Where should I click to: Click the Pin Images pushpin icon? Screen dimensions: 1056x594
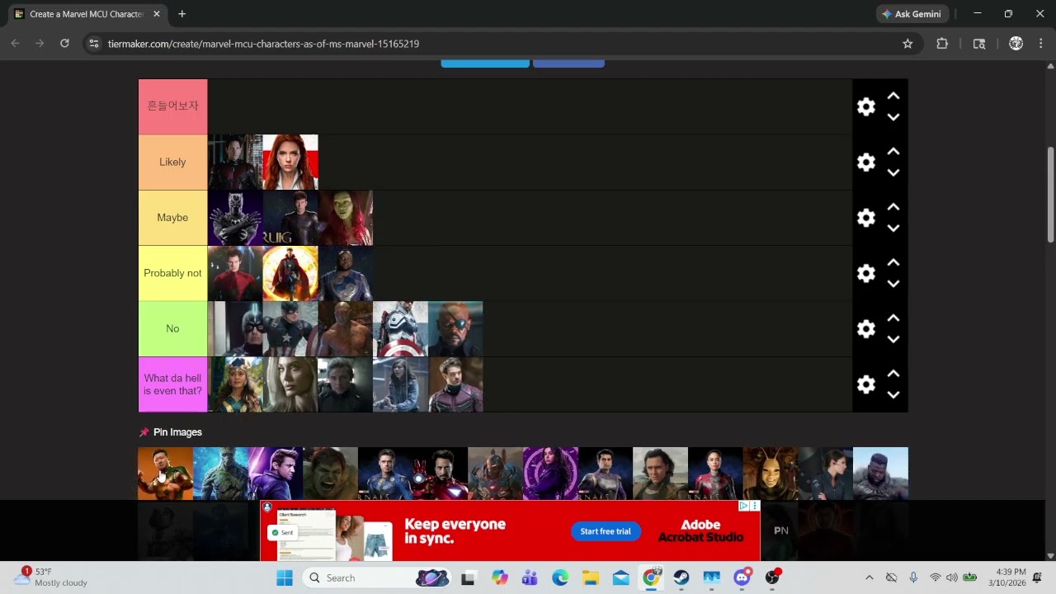(x=144, y=432)
